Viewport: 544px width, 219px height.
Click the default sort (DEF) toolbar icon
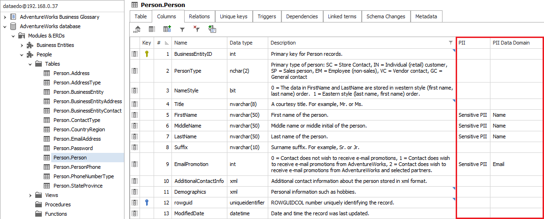(137, 29)
